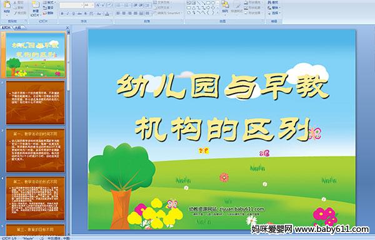Toggle underline formatting
This screenshot has height=240, width=375.
click(74, 14)
